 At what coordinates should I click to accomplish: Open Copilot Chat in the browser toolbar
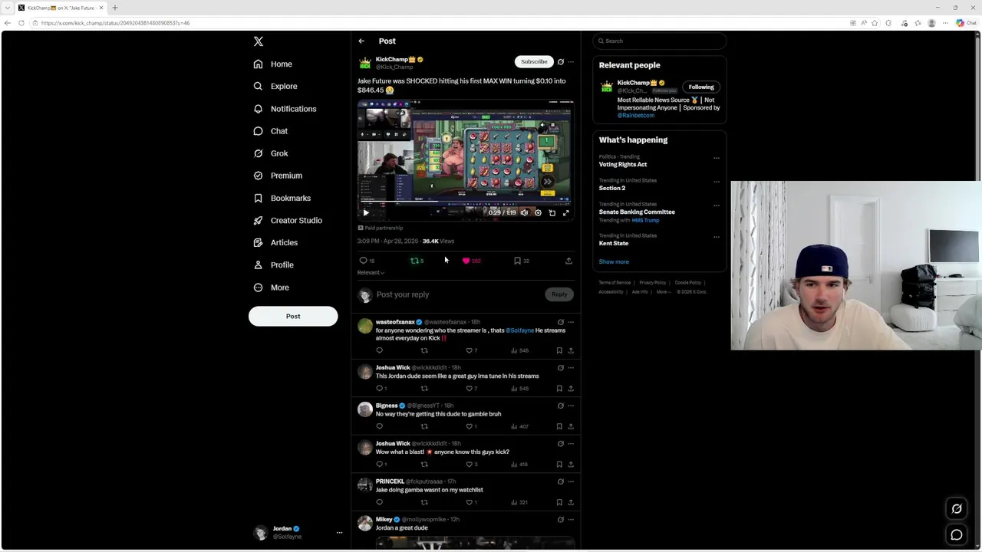[966, 23]
